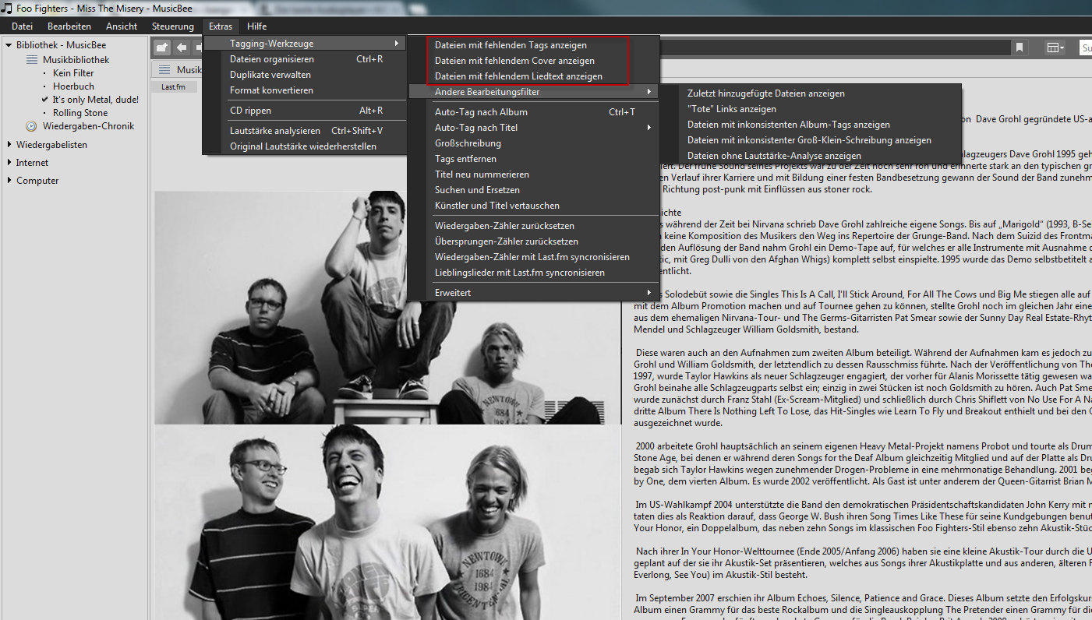Select "Tote" Links anzeigen

[811, 109]
